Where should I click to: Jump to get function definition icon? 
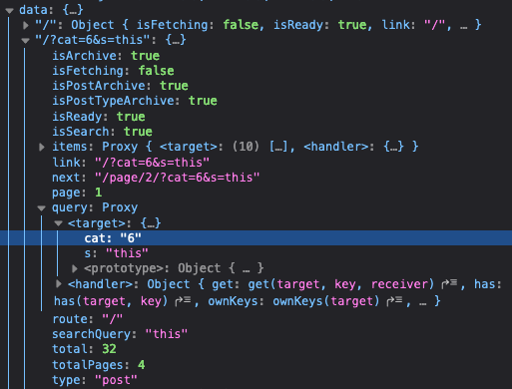coord(449,284)
